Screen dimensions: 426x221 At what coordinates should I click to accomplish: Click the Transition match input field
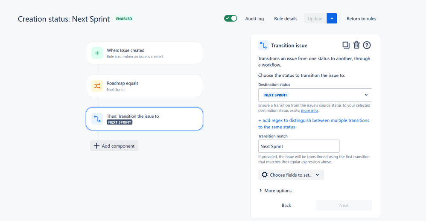[298, 146]
